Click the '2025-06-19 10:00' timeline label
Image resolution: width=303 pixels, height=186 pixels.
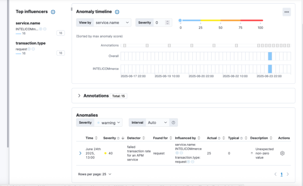(167, 76)
